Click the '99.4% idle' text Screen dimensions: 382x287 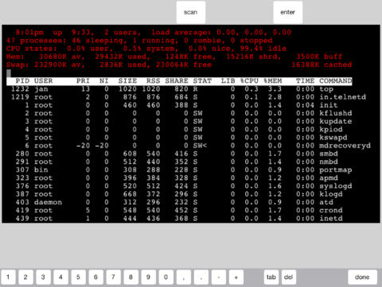[263, 49]
